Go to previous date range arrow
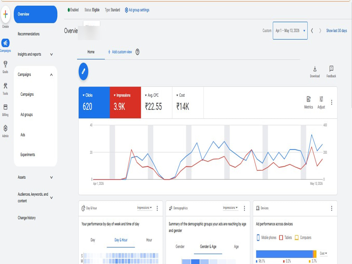Image resolution: width=352 pixels, height=264 pixels. pos(312,31)
